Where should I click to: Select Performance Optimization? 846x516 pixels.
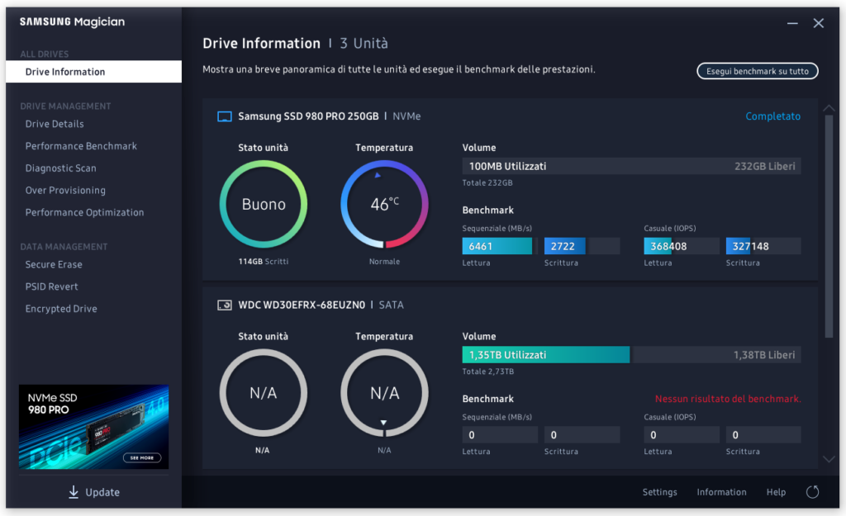point(85,212)
